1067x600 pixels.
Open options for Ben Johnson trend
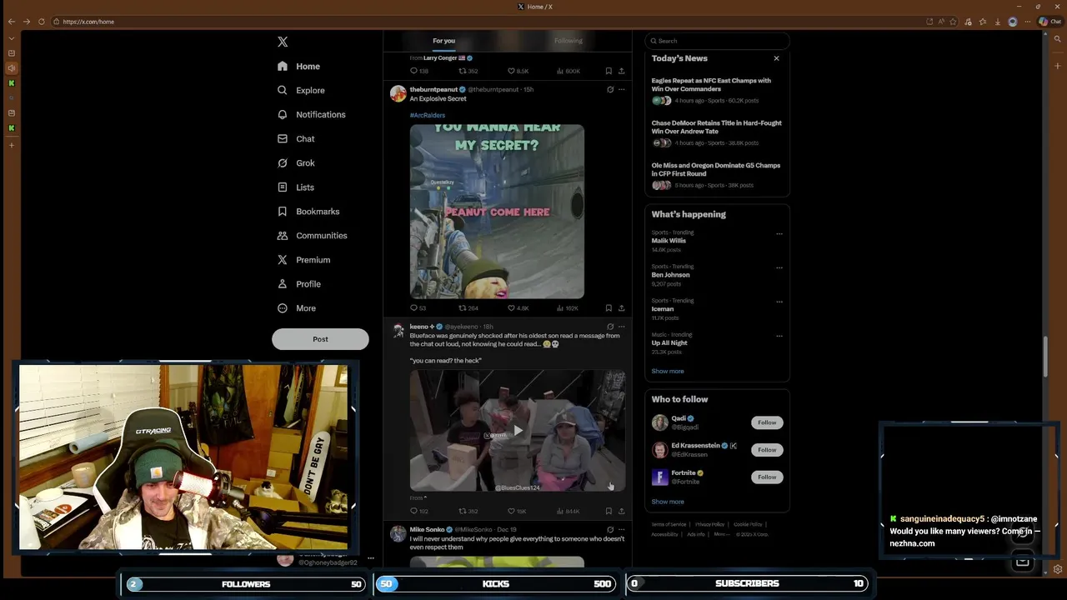click(x=779, y=267)
